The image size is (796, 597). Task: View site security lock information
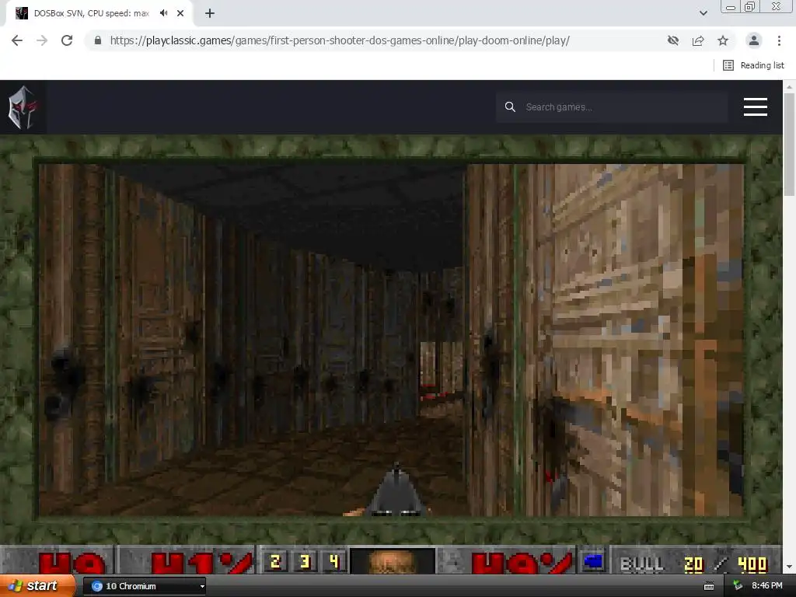pos(98,40)
